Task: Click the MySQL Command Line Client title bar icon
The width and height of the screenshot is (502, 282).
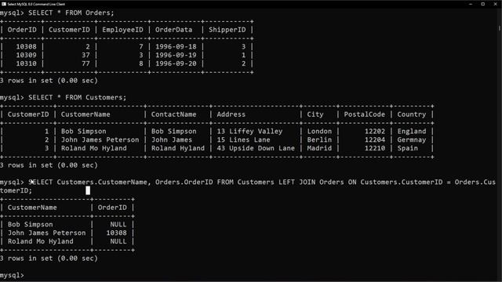Action: 4,4
